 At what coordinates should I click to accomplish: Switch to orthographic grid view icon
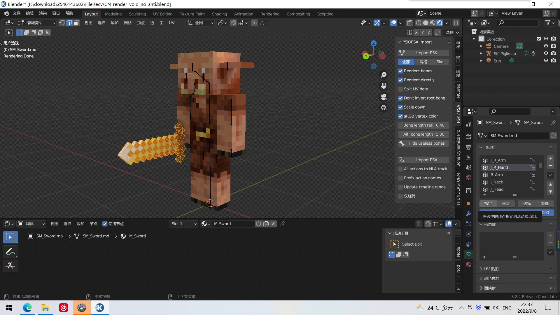point(384,108)
